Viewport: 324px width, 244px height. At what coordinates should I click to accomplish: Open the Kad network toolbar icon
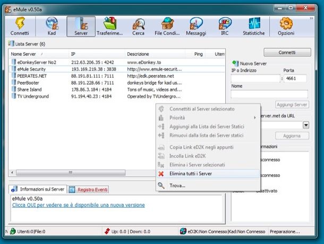(52, 26)
